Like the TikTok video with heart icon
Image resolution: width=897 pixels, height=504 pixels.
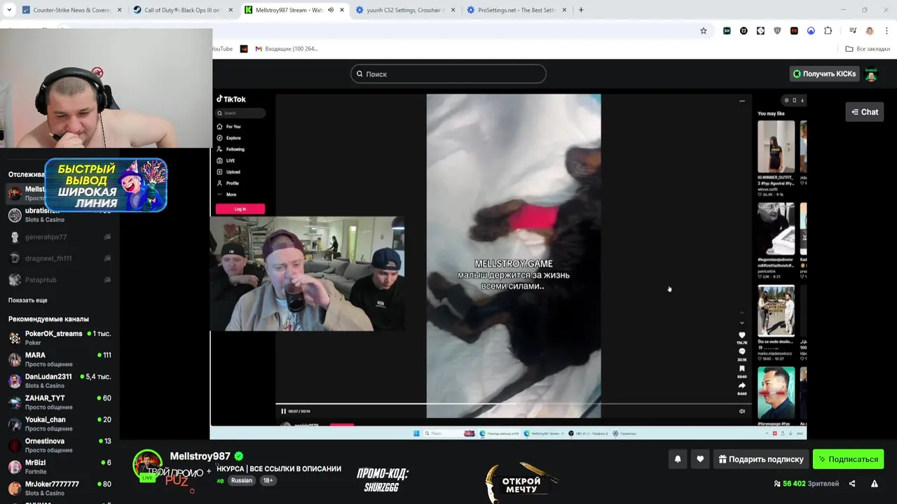coord(742,335)
